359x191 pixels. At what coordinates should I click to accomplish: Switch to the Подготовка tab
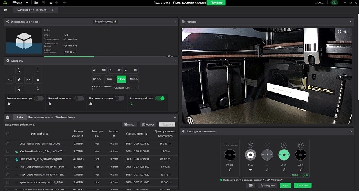(x=162, y=3)
